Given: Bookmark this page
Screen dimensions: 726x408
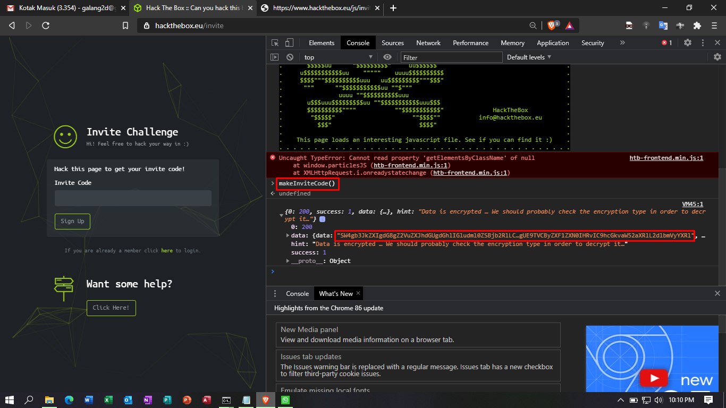Looking at the screenshot, I should (x=125, y=25).
